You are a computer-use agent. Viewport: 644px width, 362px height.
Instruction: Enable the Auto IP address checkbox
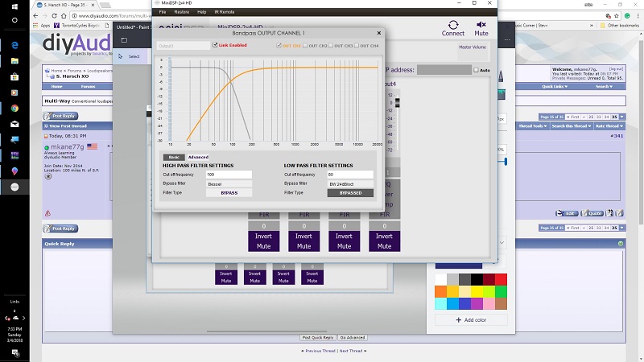[476, 70]
